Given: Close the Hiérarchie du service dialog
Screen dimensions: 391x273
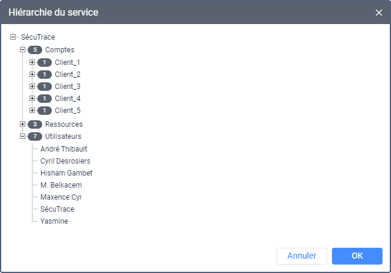Looking at the screenshot, I should click(x=379, y=13).
